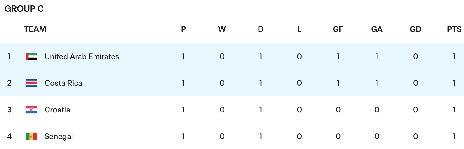The image size is (464, 149).
Task: Select the Senegal team name
Action: click(x=59, y=136)
